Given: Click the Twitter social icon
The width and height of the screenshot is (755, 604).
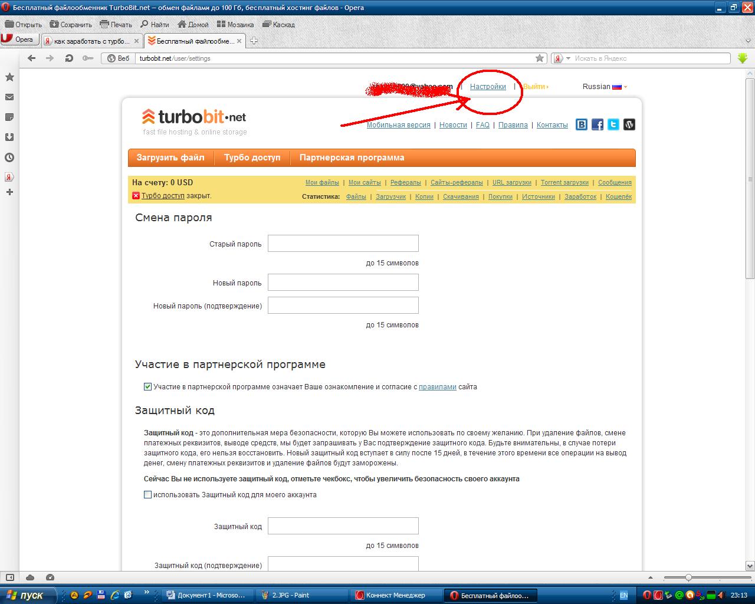Looking at the screenshot, I should 613,124.
